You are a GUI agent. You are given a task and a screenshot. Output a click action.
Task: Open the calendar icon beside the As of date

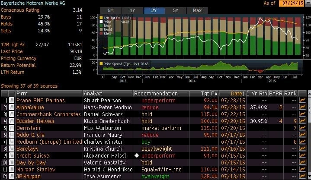(x=308, y=3)
